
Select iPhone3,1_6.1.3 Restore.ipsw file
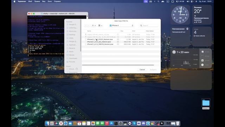[x=121, y=44]
